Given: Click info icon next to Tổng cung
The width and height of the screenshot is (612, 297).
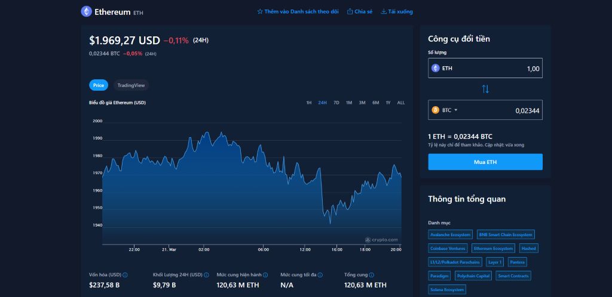Looking at the screenshot, I should tap(372, 275).
